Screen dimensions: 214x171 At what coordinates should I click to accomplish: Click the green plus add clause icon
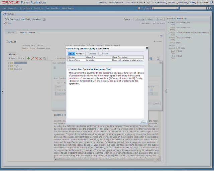pos(28,58)
